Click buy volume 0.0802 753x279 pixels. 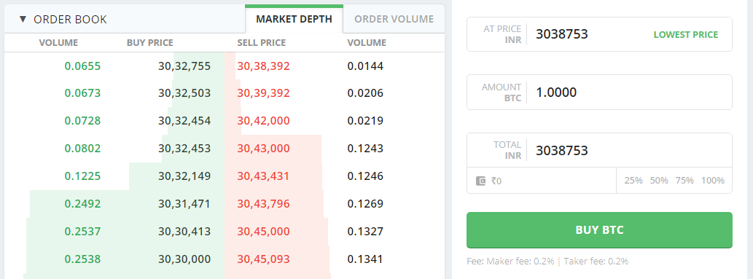[82, 149]
